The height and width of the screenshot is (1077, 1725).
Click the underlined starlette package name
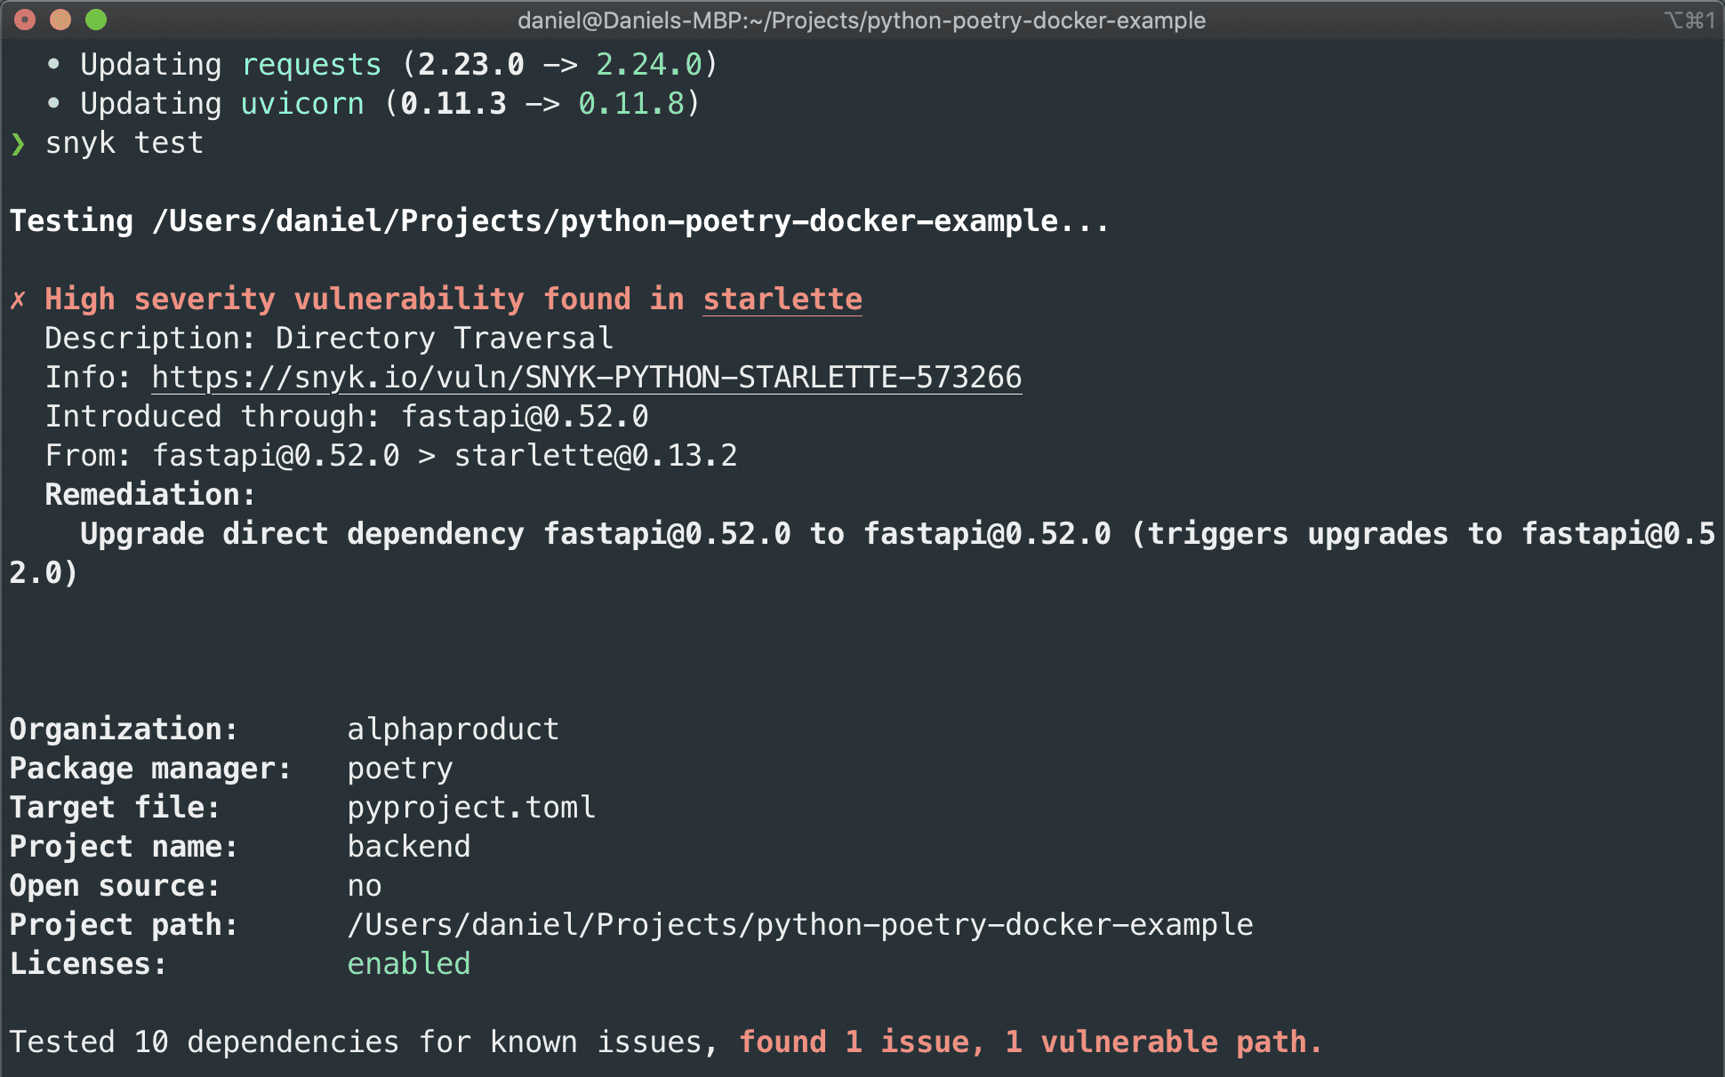[x=782, y=299]
